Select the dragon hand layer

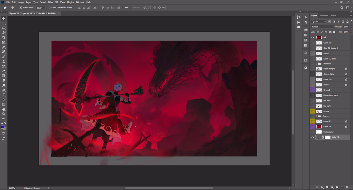tap(329, 74)
